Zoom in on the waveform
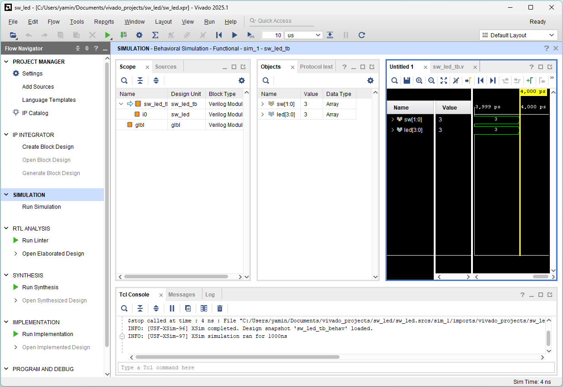 pos(419,80)
